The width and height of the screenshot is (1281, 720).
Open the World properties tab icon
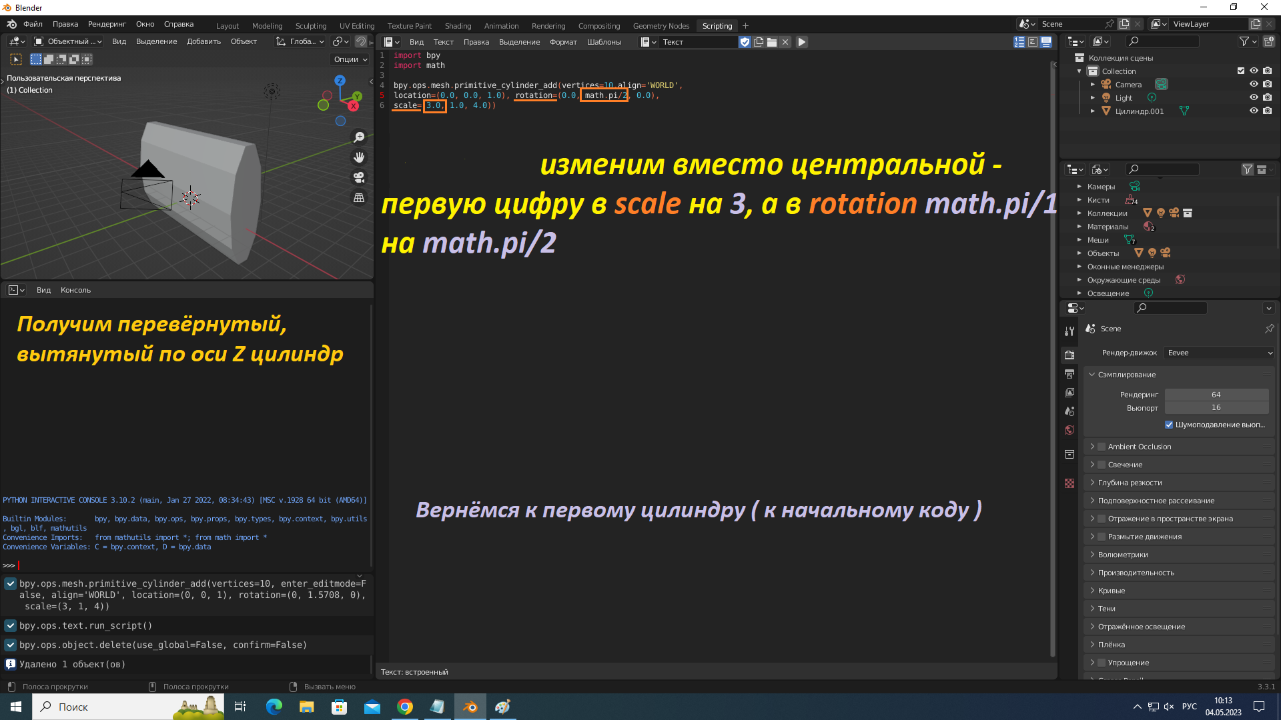click(1070, 430)
